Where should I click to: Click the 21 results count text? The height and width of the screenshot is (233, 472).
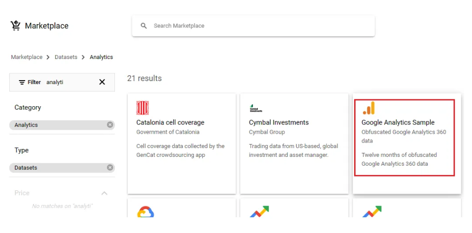pyautogui.click(x=144, y=78)
